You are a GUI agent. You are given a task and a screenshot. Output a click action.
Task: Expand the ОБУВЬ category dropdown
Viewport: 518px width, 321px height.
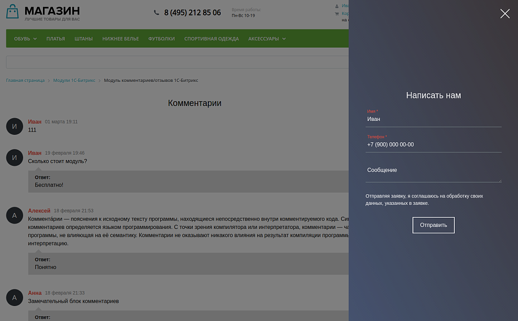click(24, 39)
